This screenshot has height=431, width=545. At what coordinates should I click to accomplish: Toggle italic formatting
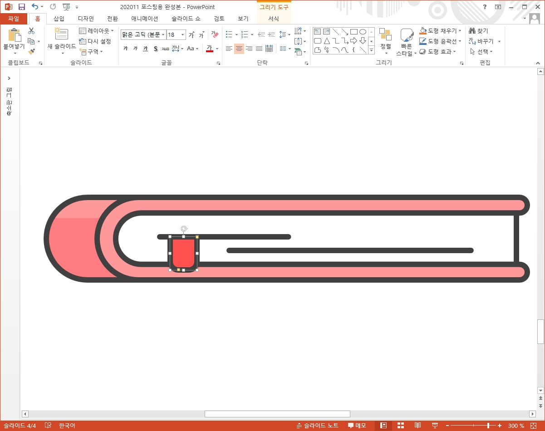(135, 49)
